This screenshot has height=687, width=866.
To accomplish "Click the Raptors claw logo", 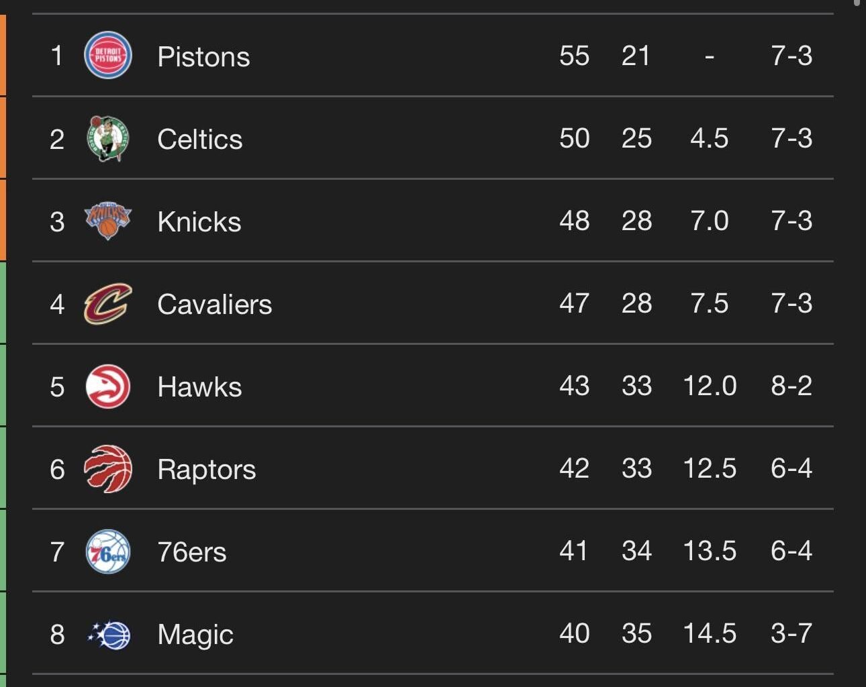I will [x=107, y=468].
